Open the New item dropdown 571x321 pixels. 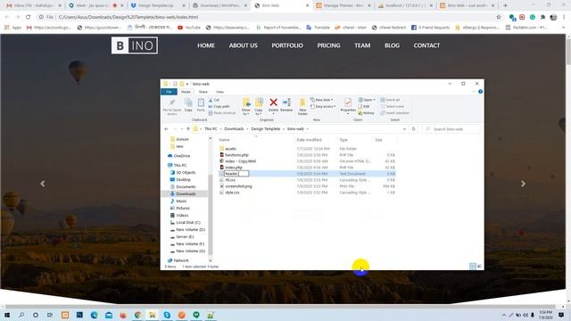point(321,100)
